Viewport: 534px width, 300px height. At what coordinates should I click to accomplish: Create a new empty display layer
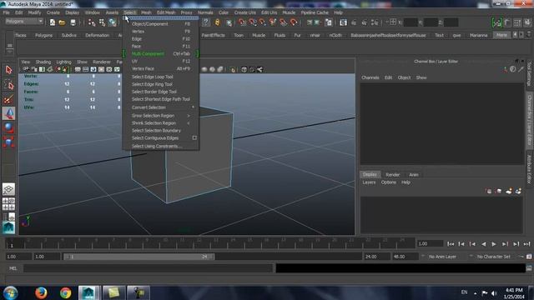[x=508, y=191]
